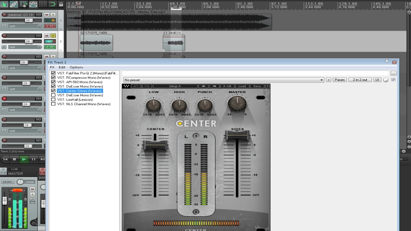Screen dimensions: 411x231
Task: Open master track I/O routing
Action: [x=14, y=169]
